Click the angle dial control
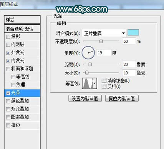 (x=88, y=53)
